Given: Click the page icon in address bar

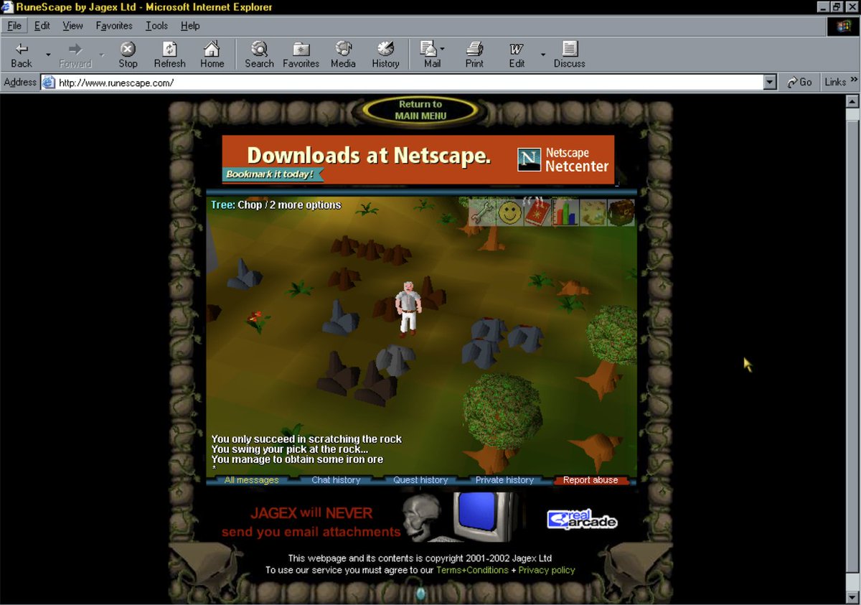Looking at the screenshot, I should [x=48, y=83].
